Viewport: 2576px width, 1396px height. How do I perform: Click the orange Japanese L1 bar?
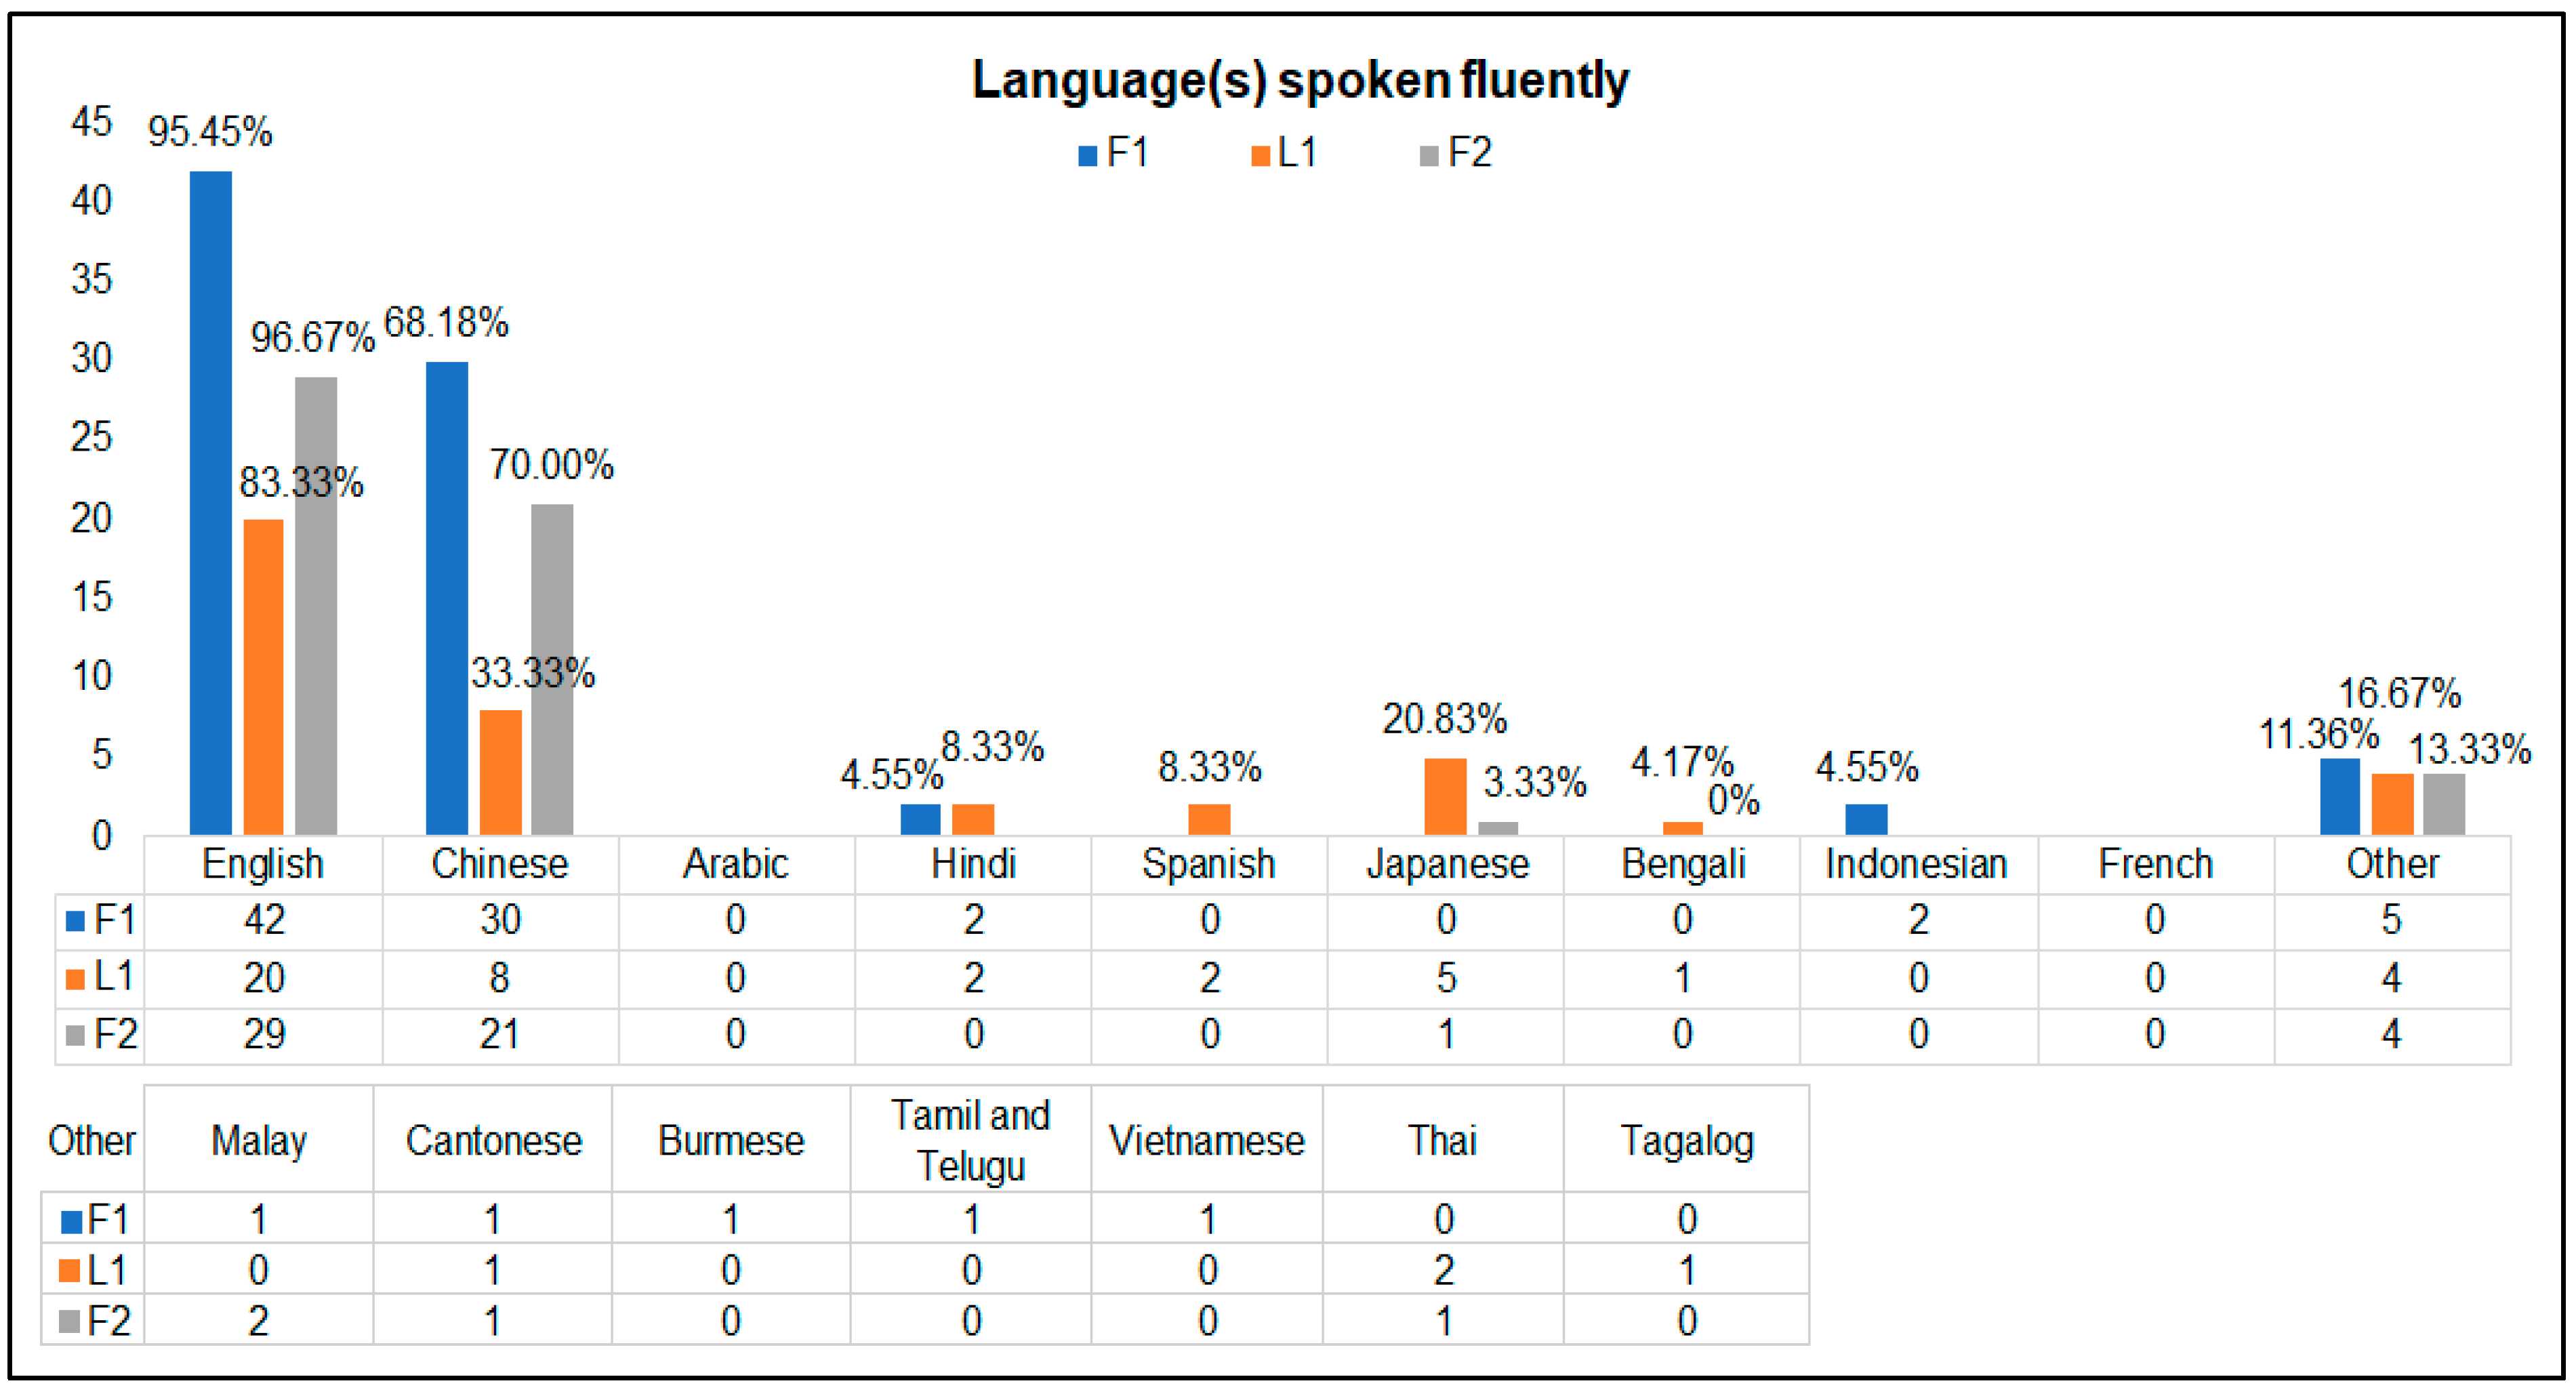1445,796
